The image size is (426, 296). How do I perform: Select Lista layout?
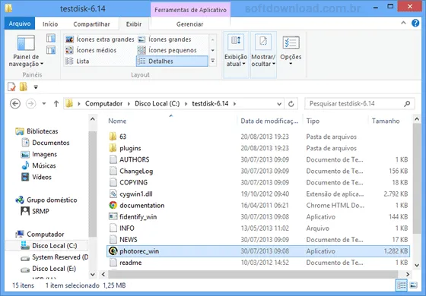click(77, 61)
